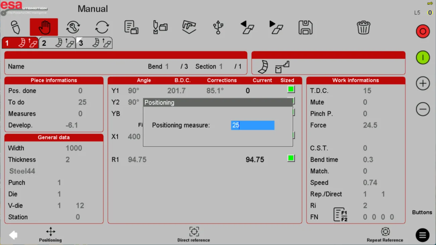Image resolution: width=436 pixels, height=245 pixels.
Task: Click the circled minus button
Action: (x=423, y=109)
